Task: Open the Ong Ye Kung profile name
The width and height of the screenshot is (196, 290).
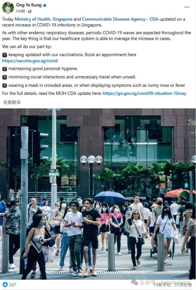Action: click(29, 5)
